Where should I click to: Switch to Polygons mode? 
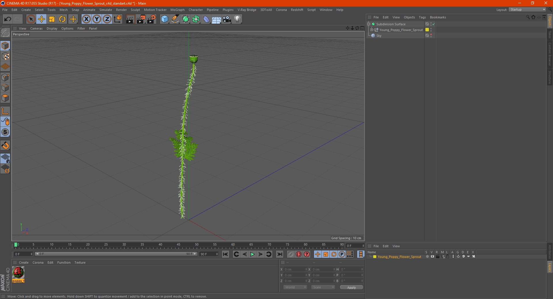click(5, 98)
